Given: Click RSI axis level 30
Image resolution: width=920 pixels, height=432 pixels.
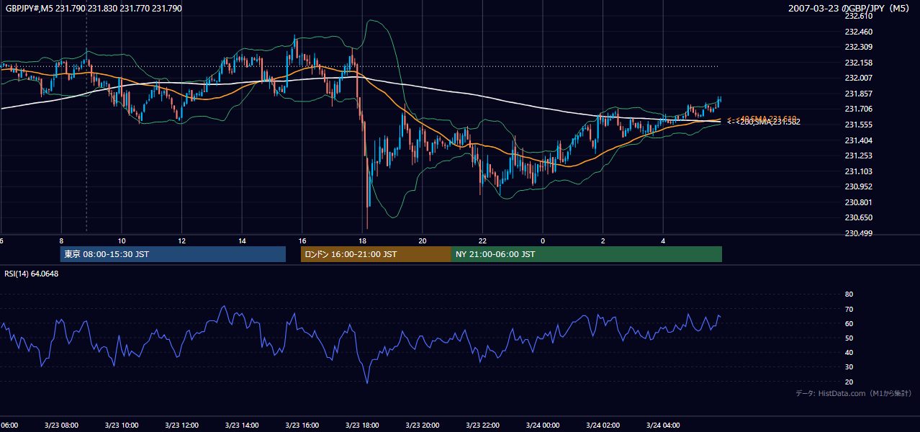Looking at the screenshot, I should (849, 367).
